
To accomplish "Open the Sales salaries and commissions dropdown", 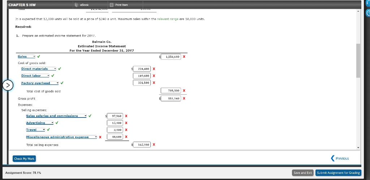I will [56, 116].
